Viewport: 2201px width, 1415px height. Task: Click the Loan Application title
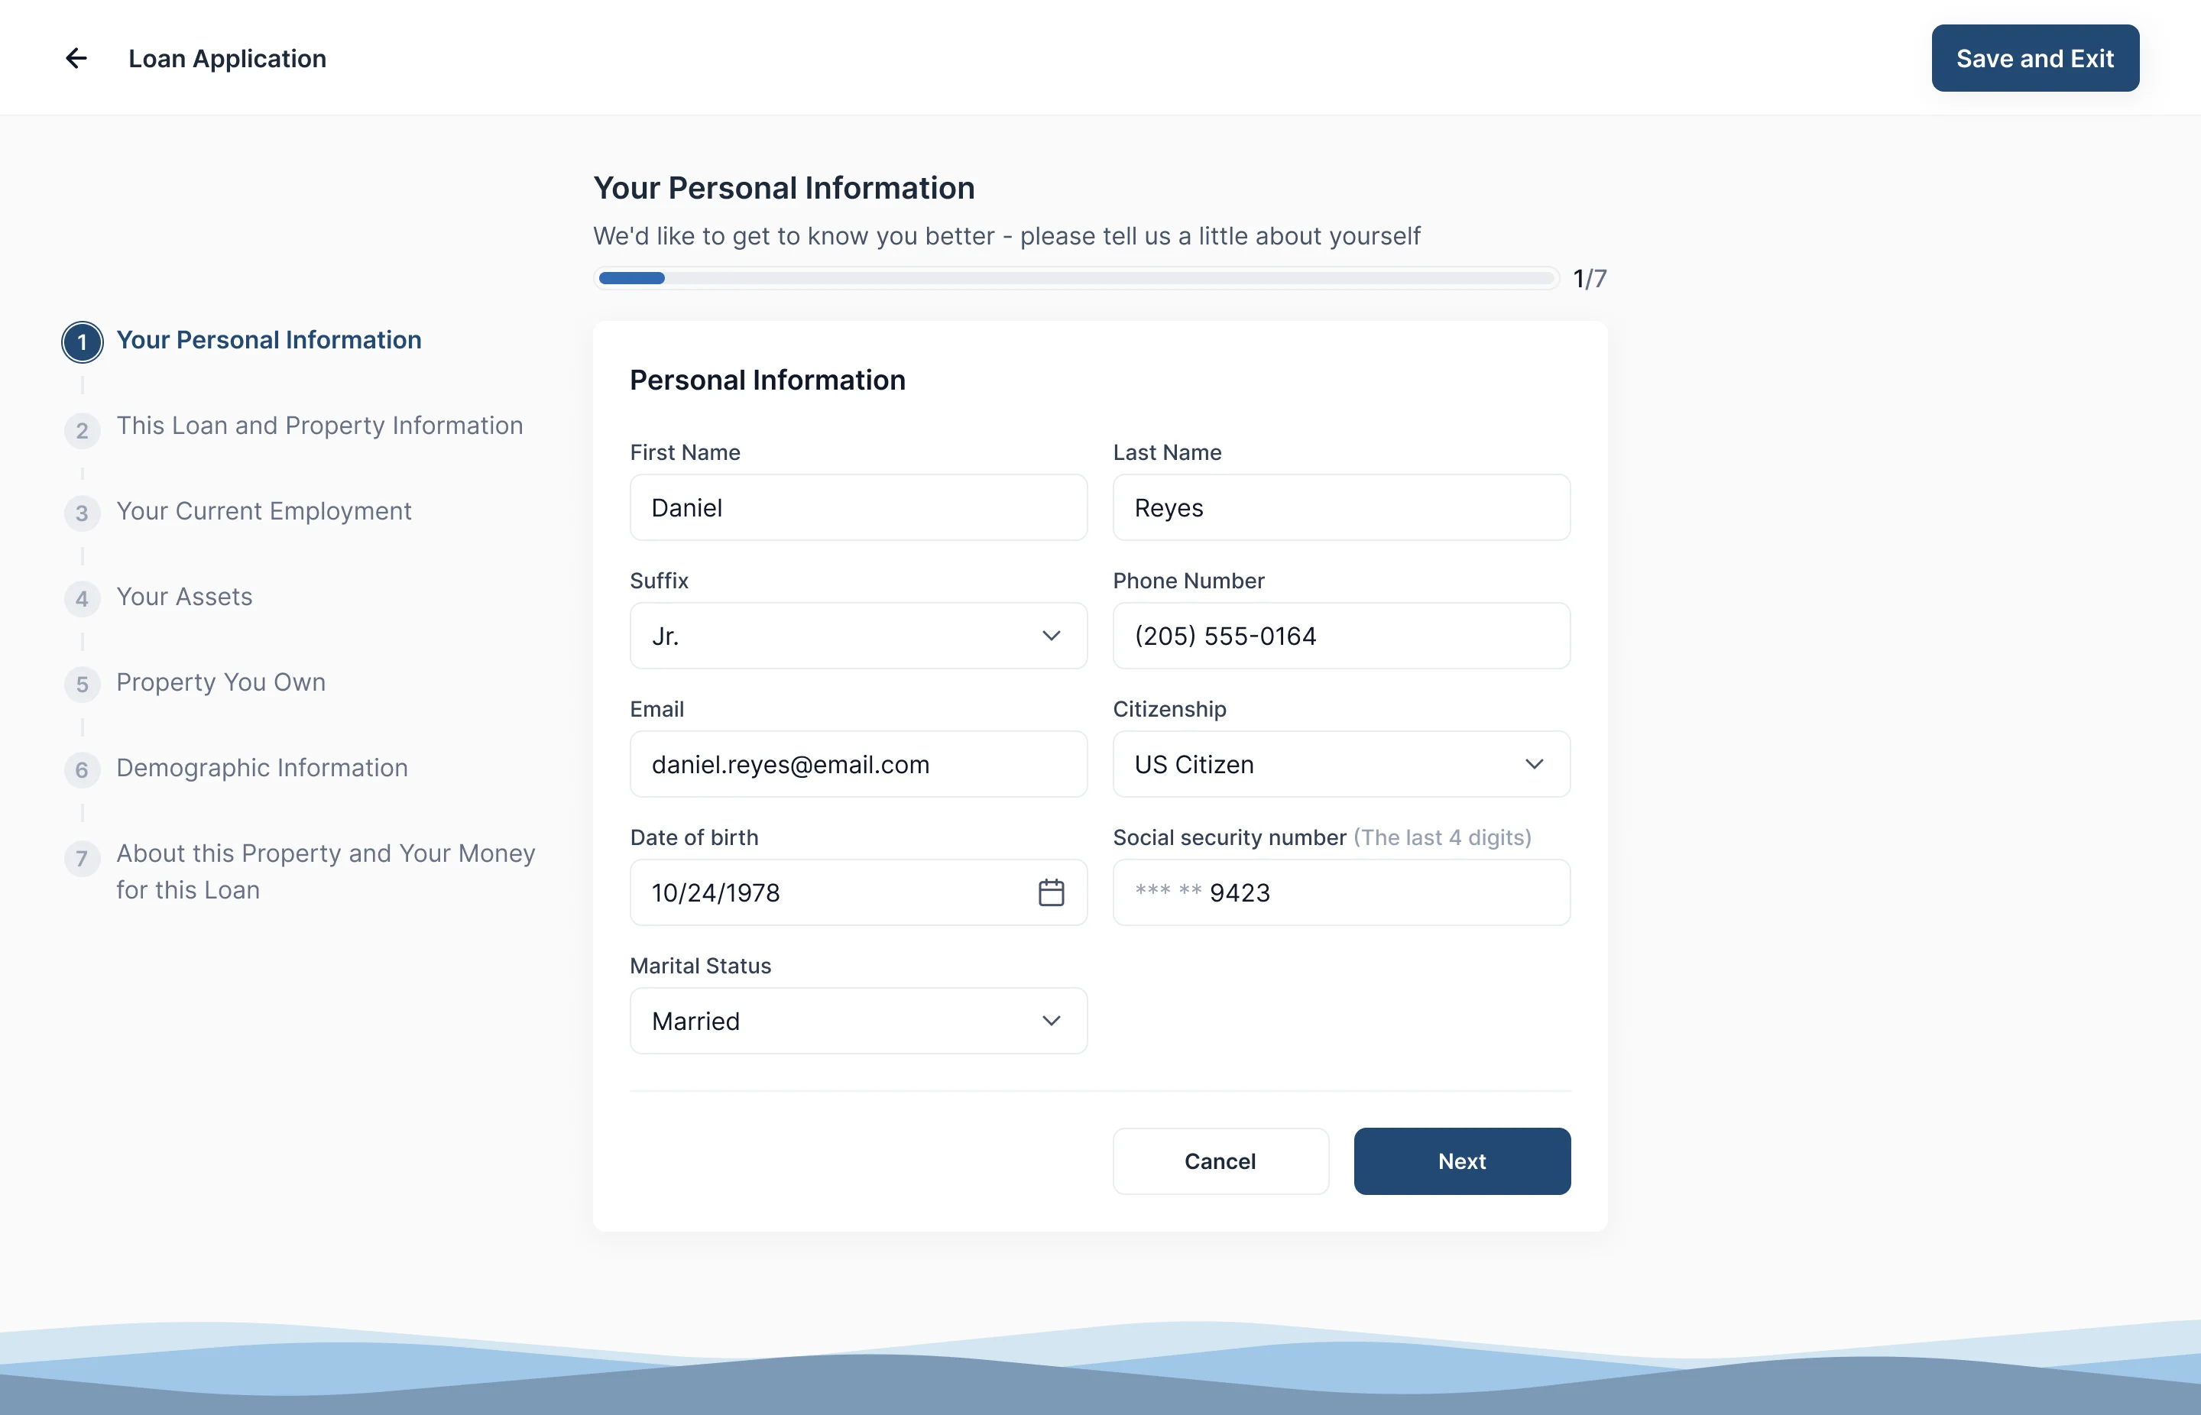coord(227,59)
